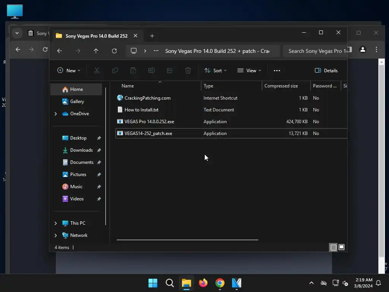Screen dimensions: 389x292
Task: Click the horizontal scrollbar in file list
Action: 187,240
